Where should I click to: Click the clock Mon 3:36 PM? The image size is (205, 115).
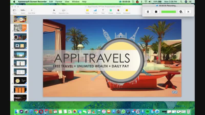pyautogui.click(x=171, y=2)
